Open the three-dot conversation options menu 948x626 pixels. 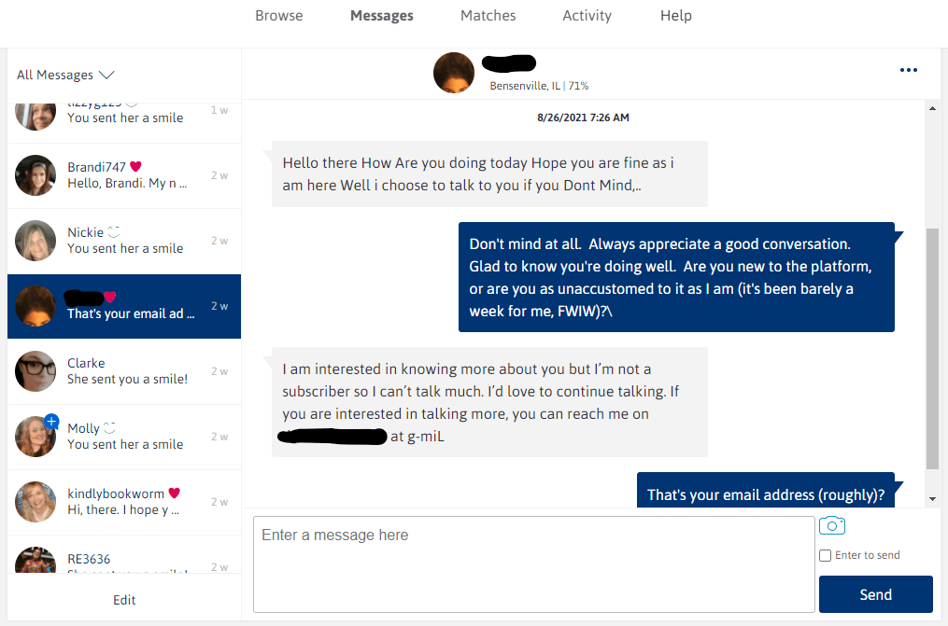tap(909, 70)
